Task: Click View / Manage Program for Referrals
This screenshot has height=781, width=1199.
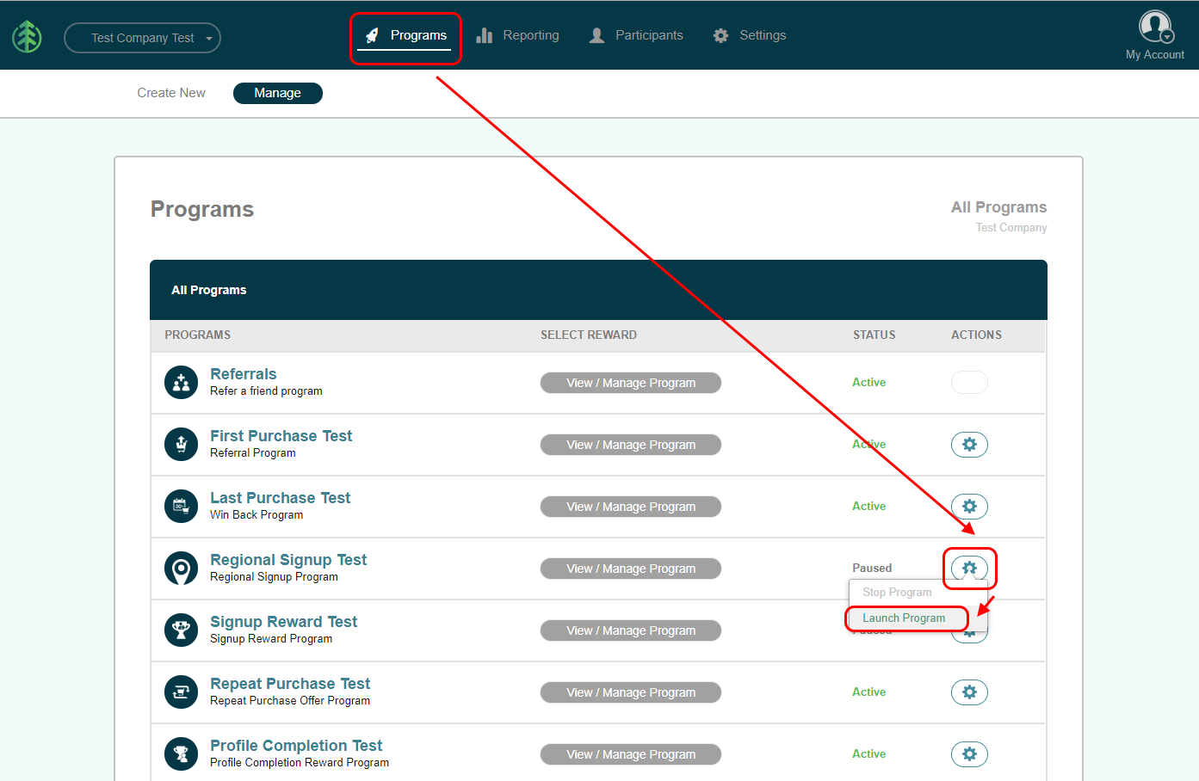Action: coord(631,383)
